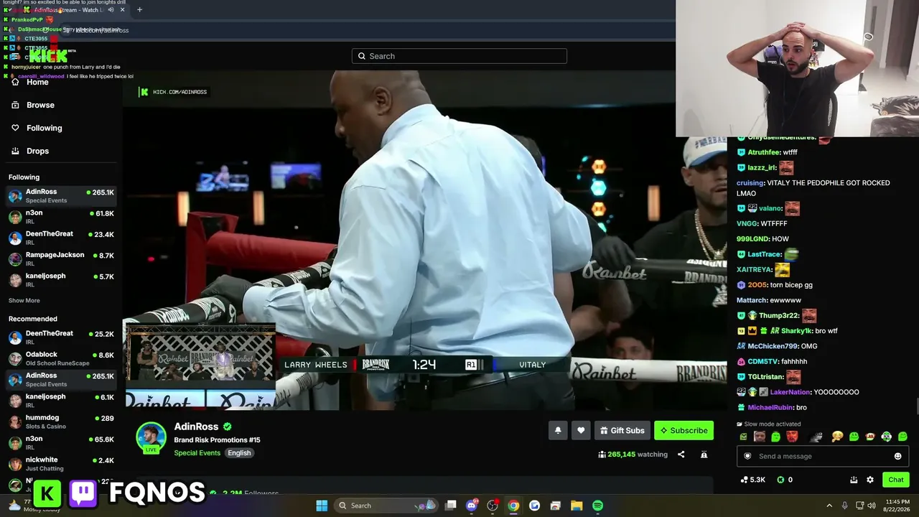Open the Windows Start menu
Viewport: 919px width, 517px height.
[322, 506]
